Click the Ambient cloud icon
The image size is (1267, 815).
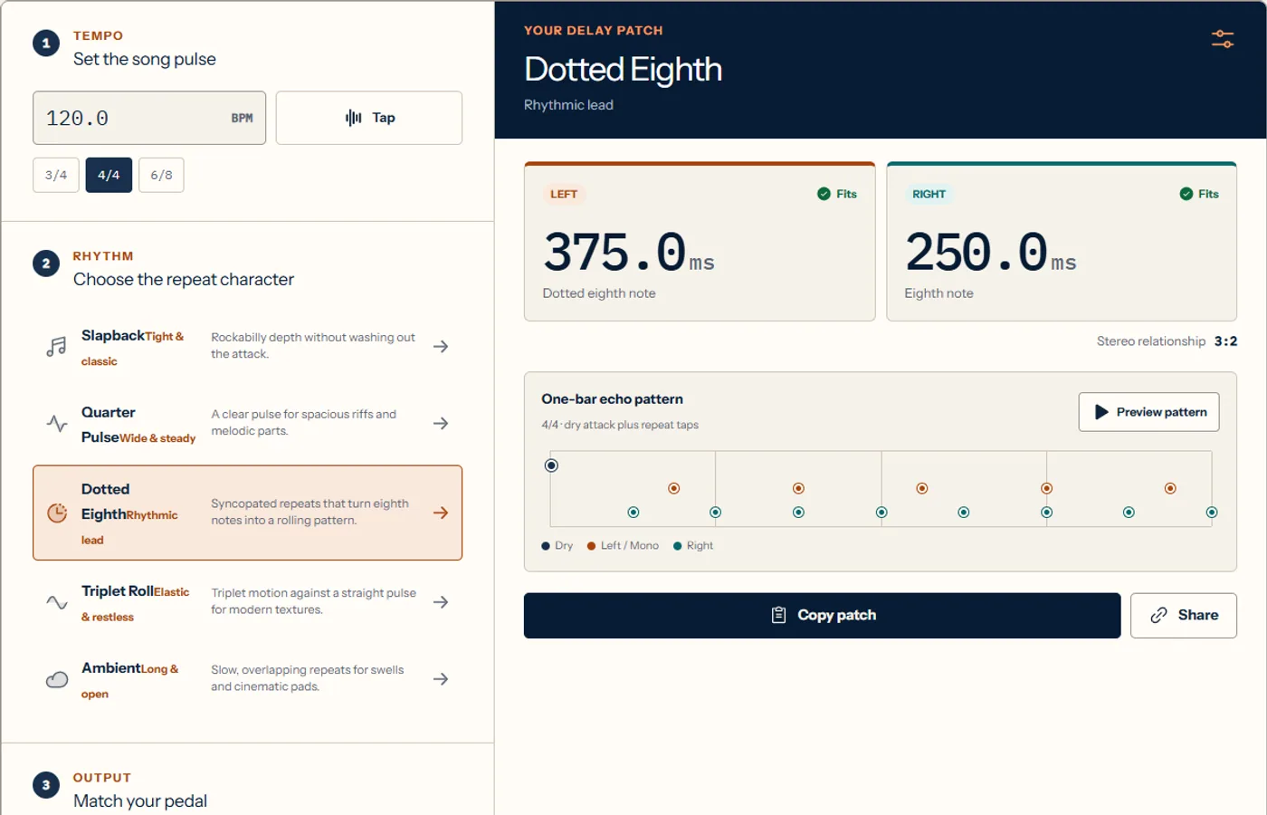tap(57, 679)
